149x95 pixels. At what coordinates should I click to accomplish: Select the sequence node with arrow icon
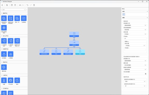point(74,43)
